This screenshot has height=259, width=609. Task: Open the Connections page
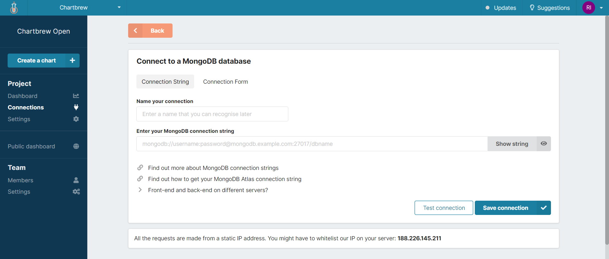(x=26, y=107)
